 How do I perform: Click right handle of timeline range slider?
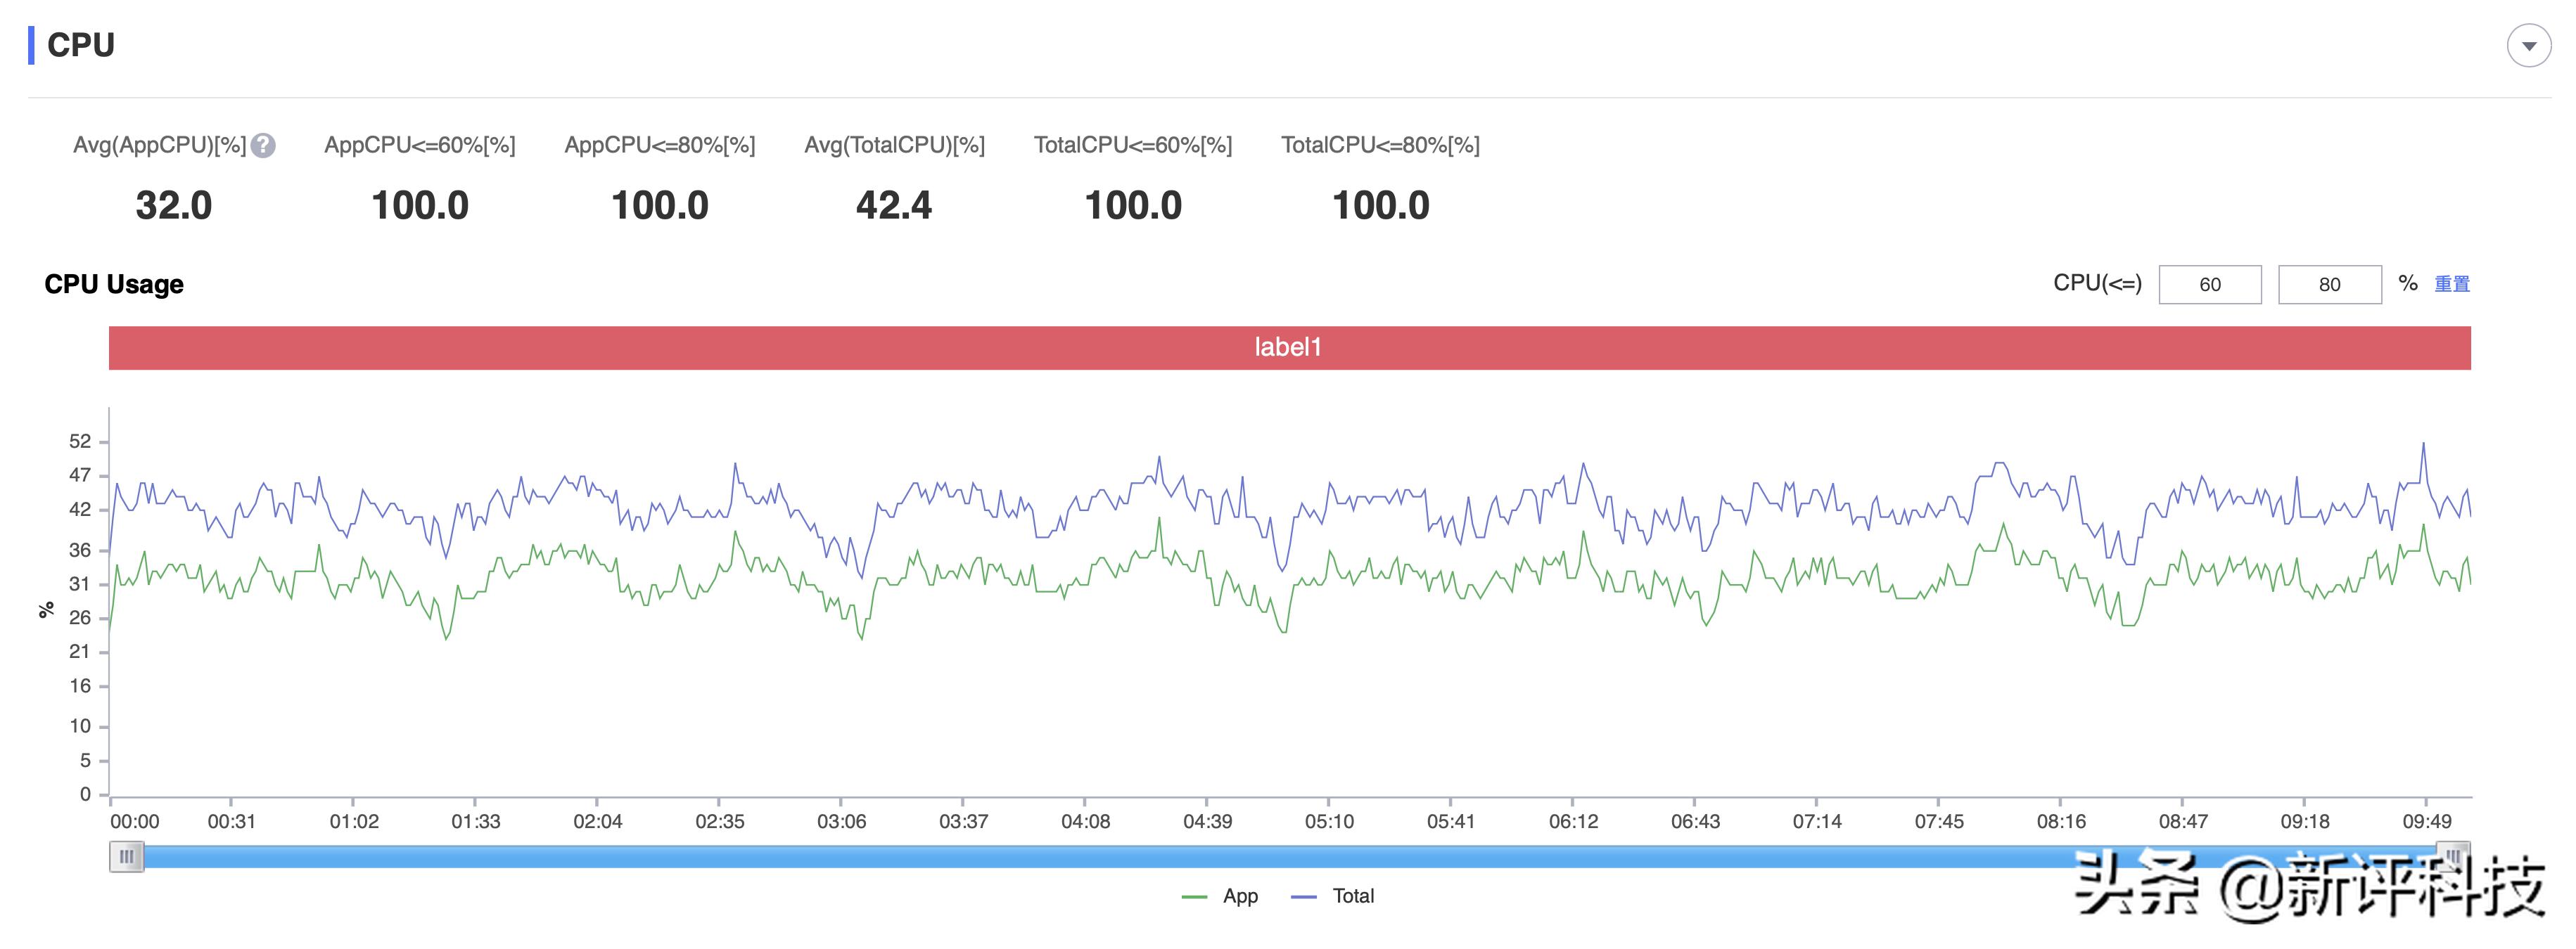(x=2453, y=856)
